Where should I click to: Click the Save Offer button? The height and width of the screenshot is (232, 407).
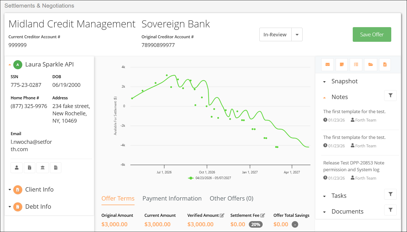coord(372,34)
